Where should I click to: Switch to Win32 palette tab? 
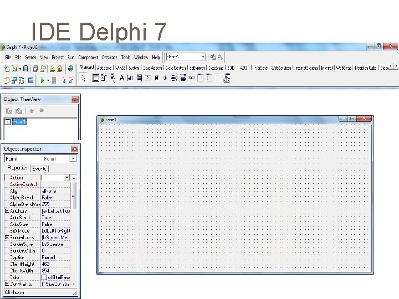point(120,68)
